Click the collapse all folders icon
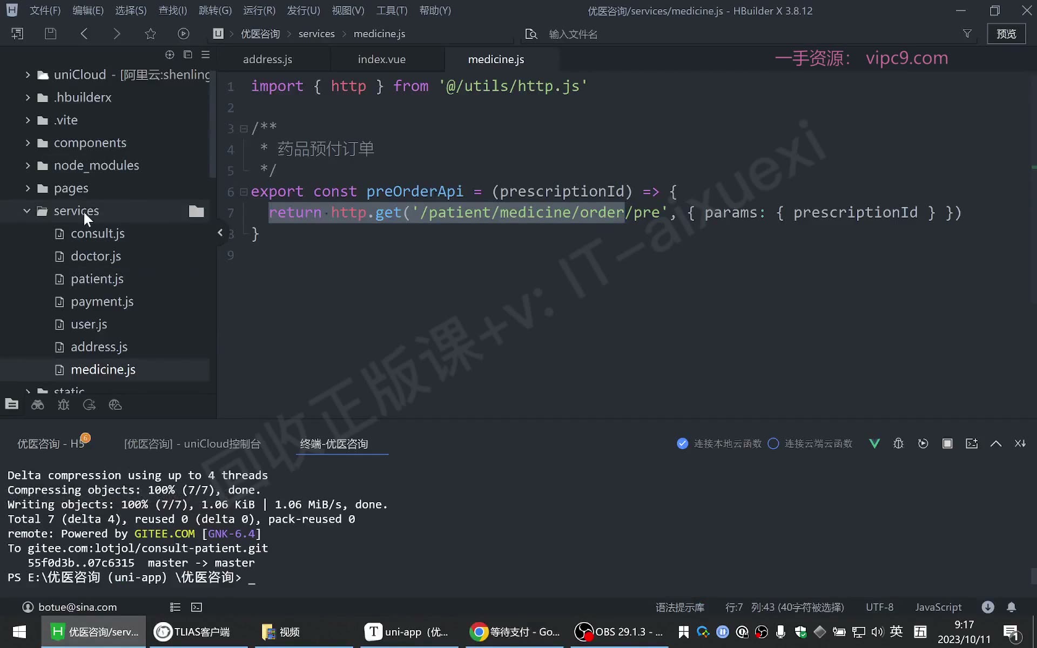This screenshot has width=1037, height=648. click(x=187, y=55)
